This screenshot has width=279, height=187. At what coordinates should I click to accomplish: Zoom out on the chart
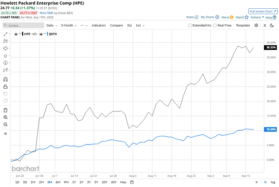pyautogui.click(x=5, y=125)
